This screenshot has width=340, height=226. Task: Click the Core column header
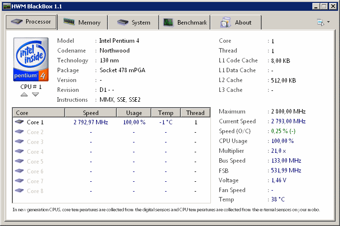(x=38, y=113)
